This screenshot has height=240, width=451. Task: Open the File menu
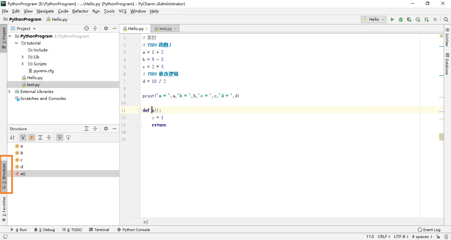[x=5, y=11]
